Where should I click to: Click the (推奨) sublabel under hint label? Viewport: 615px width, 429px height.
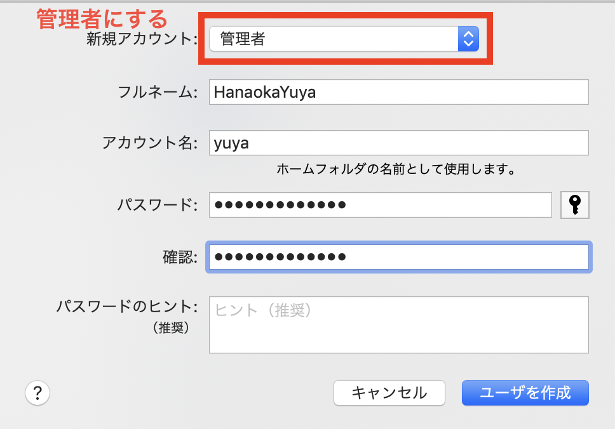(171, 327)
